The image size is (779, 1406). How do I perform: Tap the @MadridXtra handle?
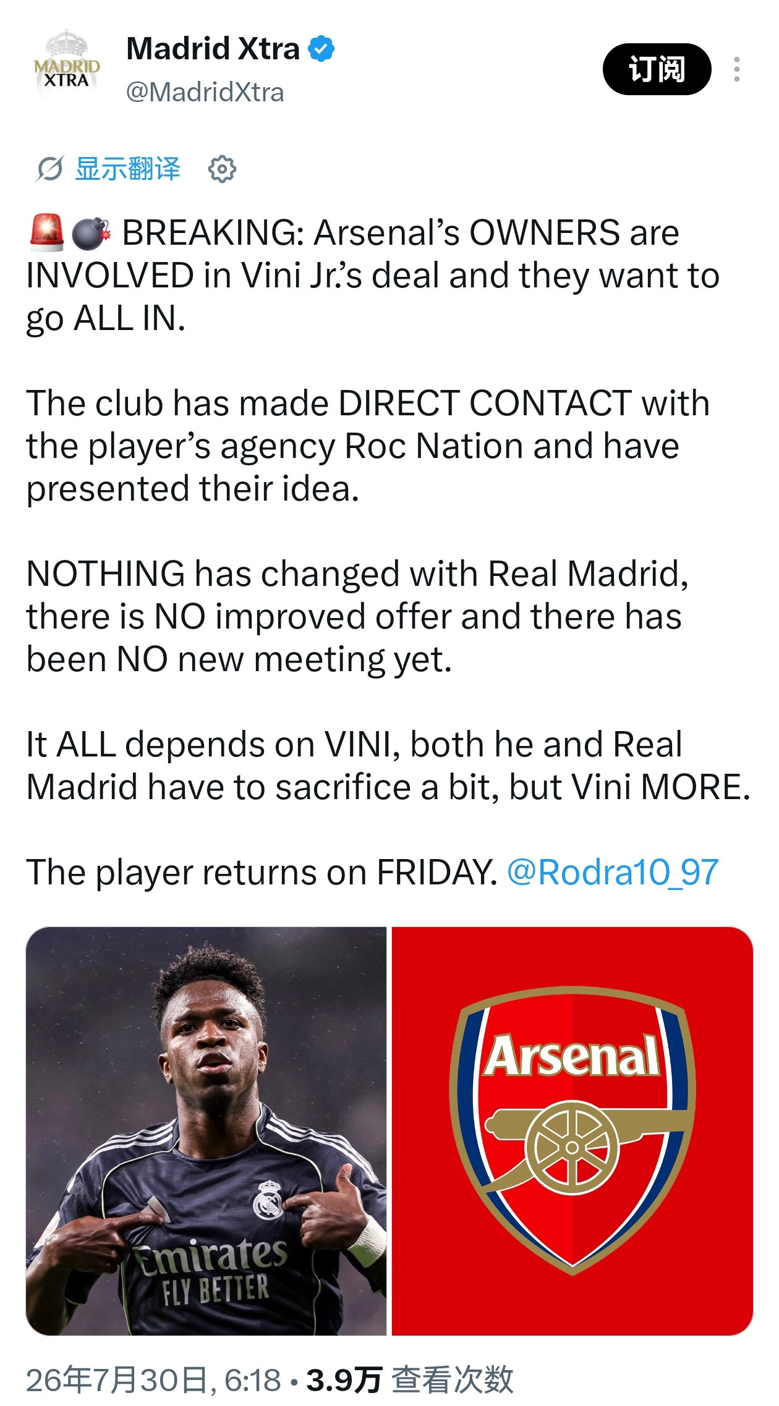205,93
